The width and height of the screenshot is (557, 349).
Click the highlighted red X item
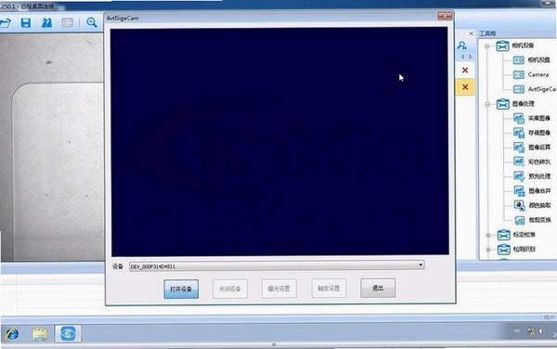[x=465, y=87]
